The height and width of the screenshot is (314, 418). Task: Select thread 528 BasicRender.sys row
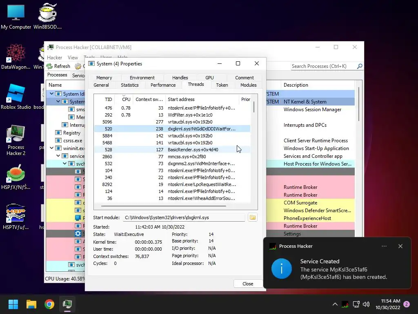172,150
